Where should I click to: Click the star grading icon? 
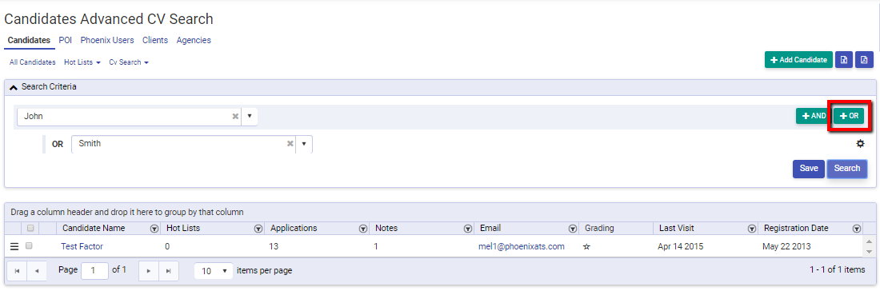tap(586, 247)
